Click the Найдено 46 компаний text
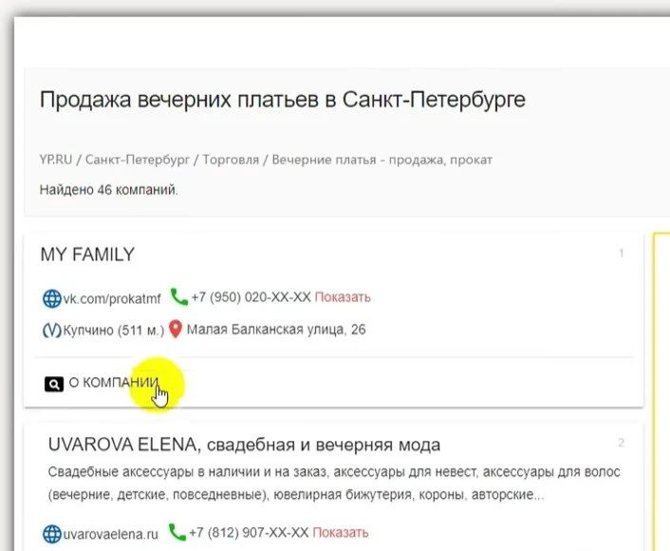The image size is (670, 551). click(108, 189)
